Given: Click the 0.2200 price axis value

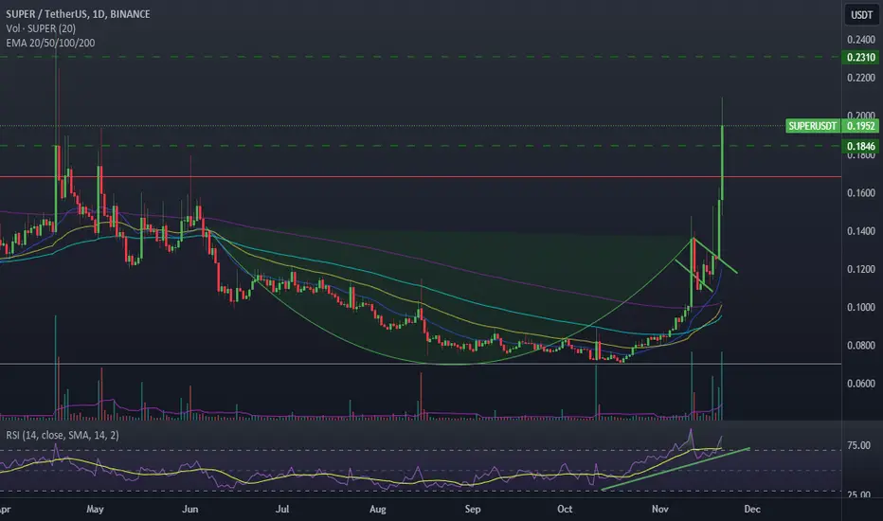Looking at the screenshot, I should pos(861,78).
